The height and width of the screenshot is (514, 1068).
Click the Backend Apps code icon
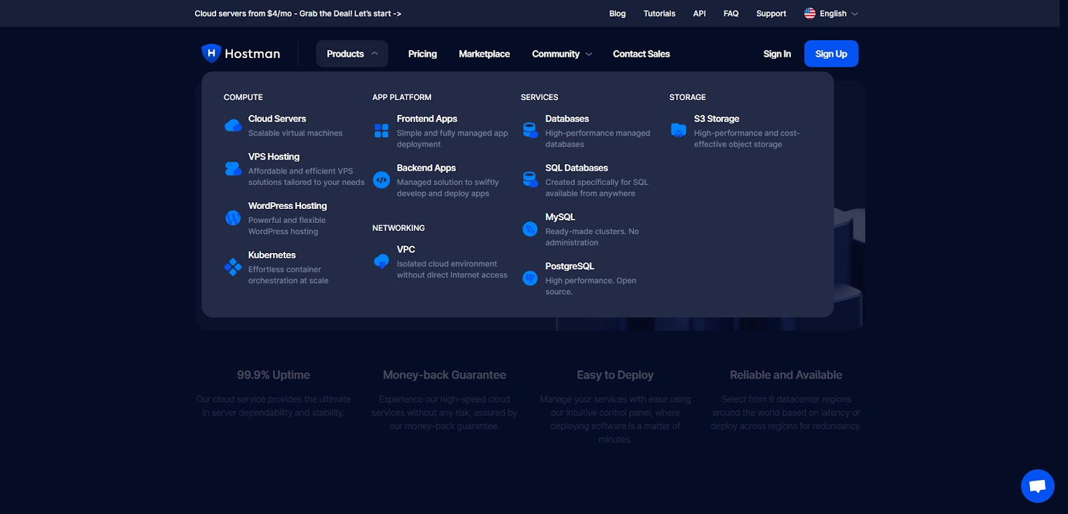[381, 180]
